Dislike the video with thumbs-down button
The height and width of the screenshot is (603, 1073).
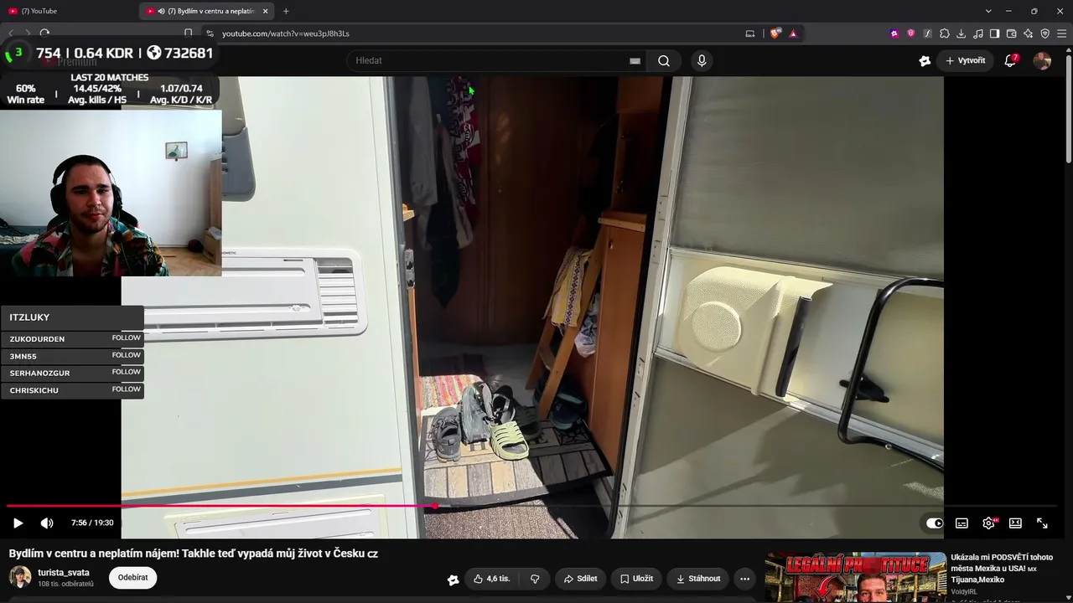535,579
